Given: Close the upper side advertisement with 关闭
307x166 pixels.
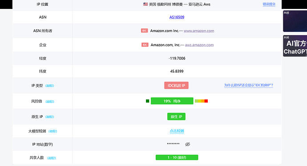Looking at the screenshot, I should [x=286, y=13].
